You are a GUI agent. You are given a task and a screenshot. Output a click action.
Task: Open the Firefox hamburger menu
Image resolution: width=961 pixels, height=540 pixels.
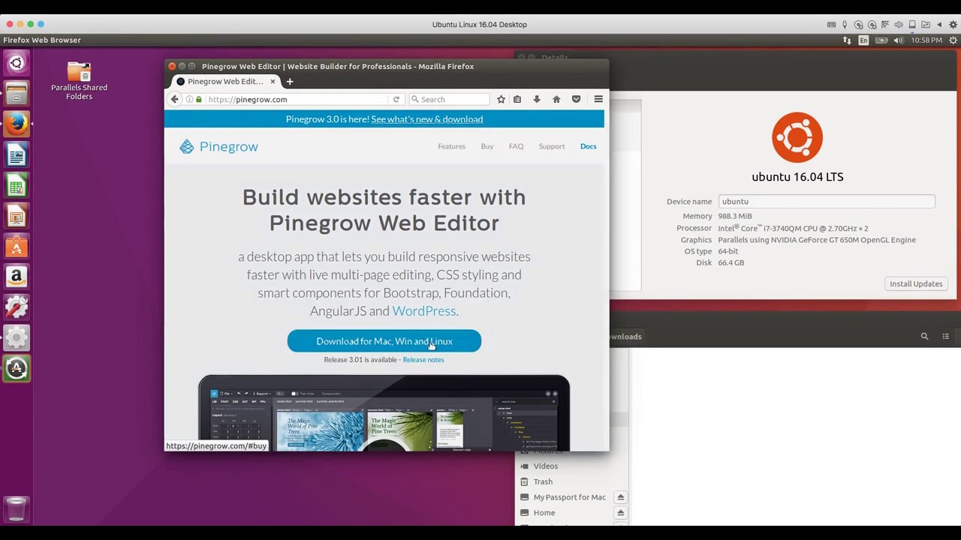pyautogui.click(x=598, y=99)
